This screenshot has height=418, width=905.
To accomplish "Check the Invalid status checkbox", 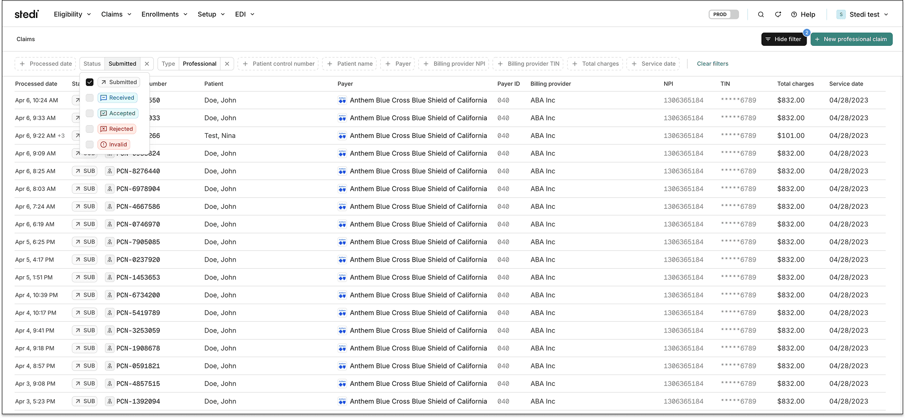I will 89,145.
